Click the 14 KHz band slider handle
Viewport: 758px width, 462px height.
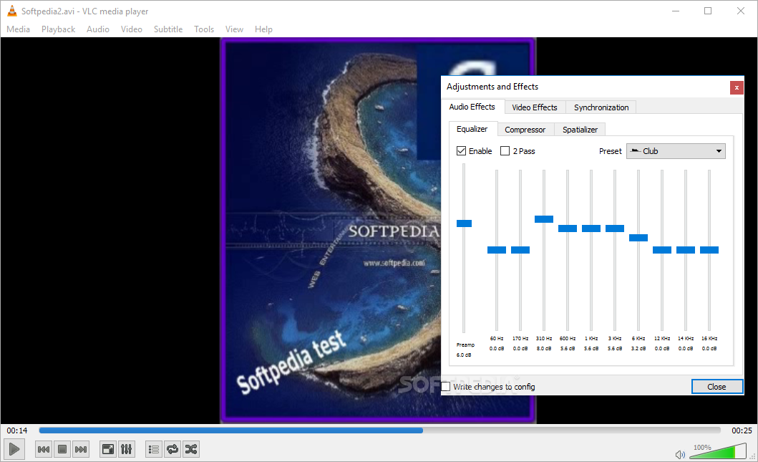click(x=686, y=250)
